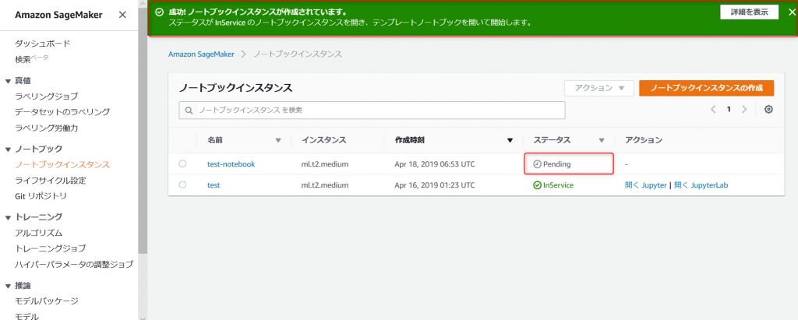Click the InService checkmark status icon

click(x=537, y=185)
